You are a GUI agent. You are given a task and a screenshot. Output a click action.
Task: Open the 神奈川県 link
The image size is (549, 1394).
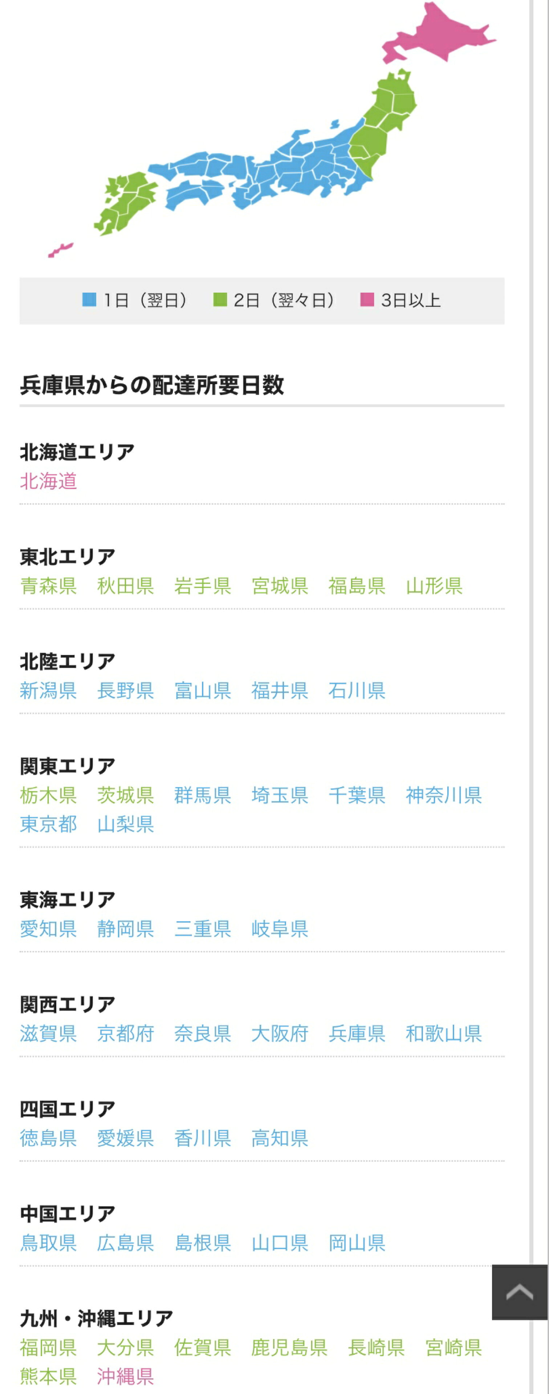click(443, 795)
